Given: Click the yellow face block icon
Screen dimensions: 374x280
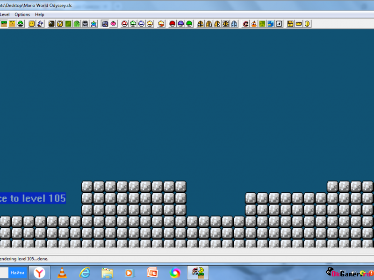Looking at the screenshot, I should [x=32, y=24].
